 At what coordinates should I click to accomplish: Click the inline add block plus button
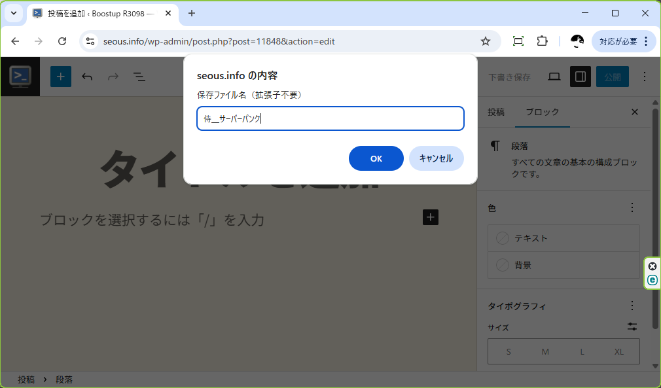[430, 217]
